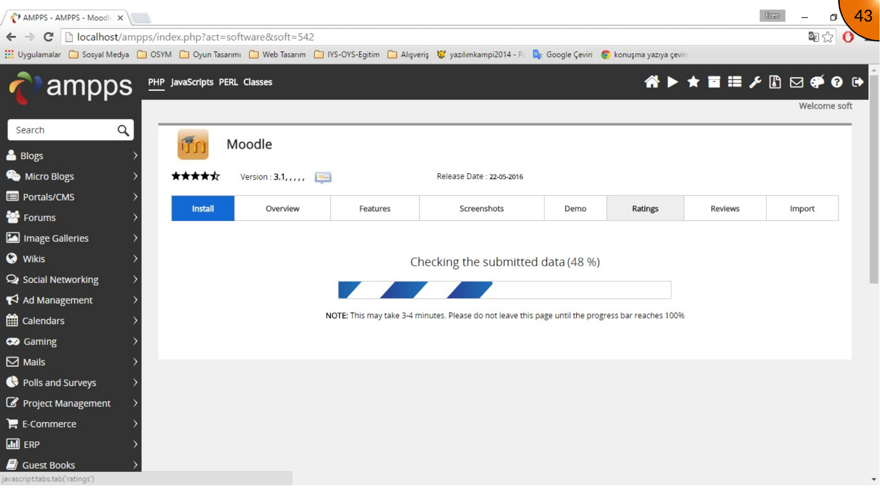Select the Classes menu
This screenshot has width=880, height=495.
[257, 82]
